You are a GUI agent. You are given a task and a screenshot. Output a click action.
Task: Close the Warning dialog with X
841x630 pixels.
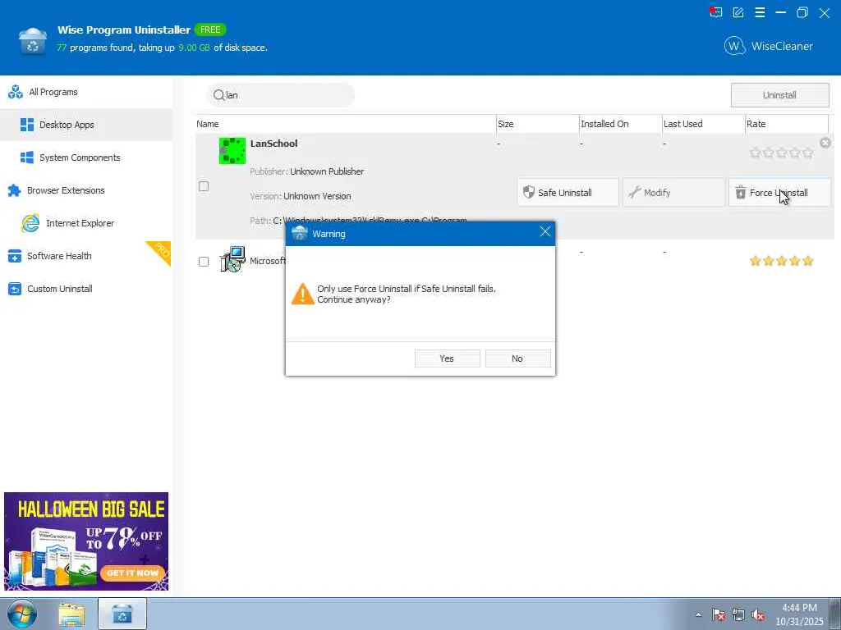545,231
